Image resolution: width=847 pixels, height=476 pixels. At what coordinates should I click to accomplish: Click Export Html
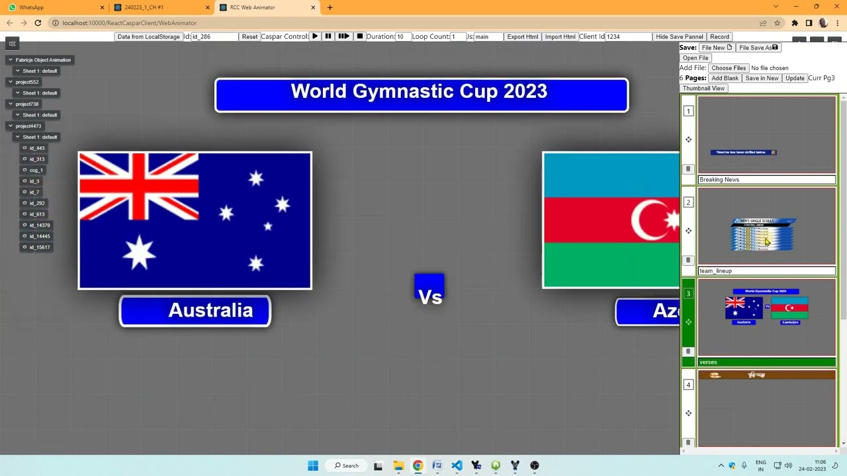tap(523, 36)
